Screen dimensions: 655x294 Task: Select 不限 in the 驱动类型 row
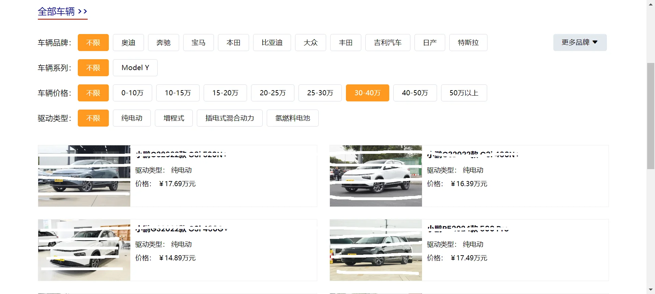pyautogui.click(x=93, y=118)
